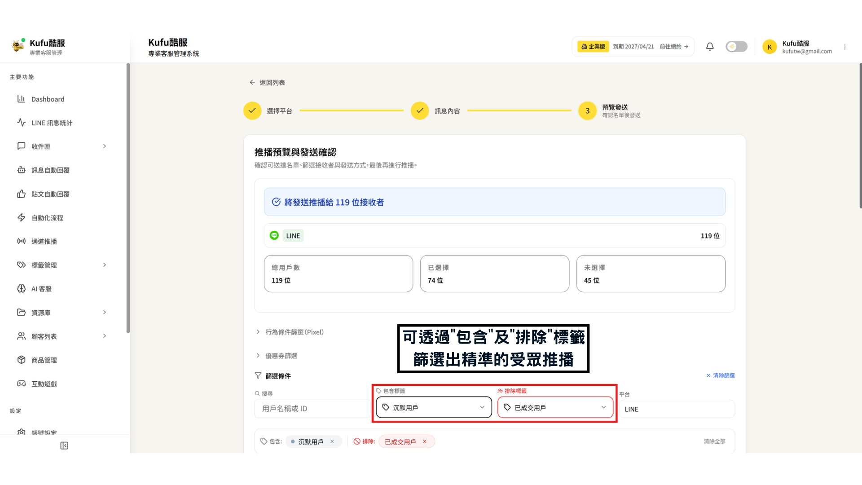The height and width of the screenshot is (485, 862).
Task: Open the 資源庫 folder icon
Action: (x=21, y=312)
